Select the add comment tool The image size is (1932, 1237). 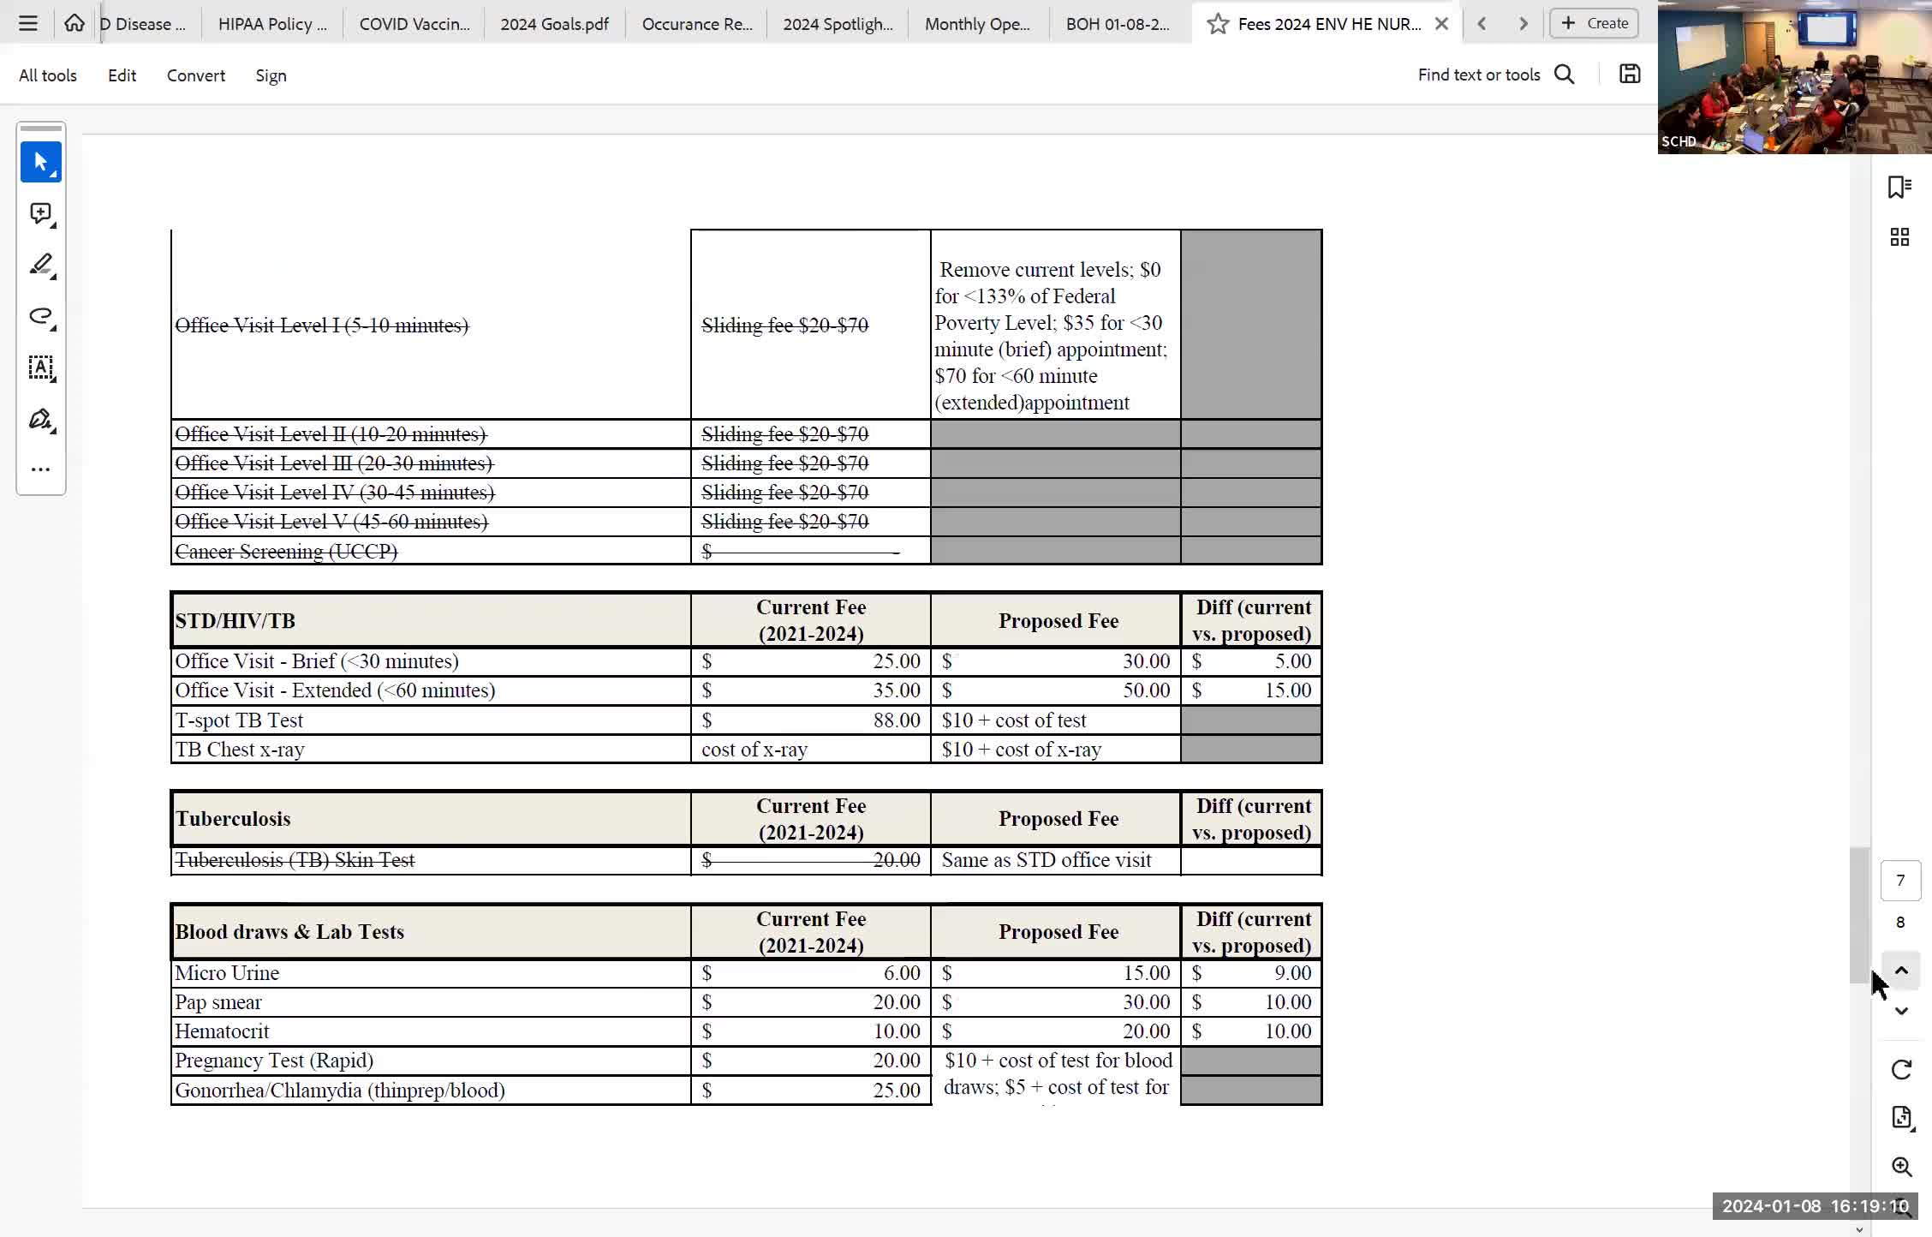(x=40, y=213)
